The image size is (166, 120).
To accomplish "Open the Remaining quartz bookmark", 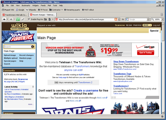I will 72,10.
